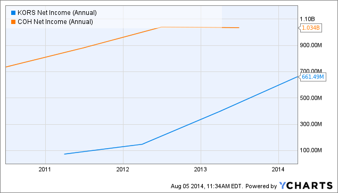Click the YCHARTS logo
Viewport: 338px width, 193px height.
coord(306,186)
